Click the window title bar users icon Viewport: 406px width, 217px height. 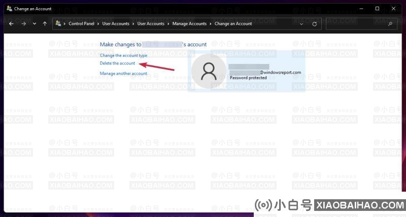9,9
